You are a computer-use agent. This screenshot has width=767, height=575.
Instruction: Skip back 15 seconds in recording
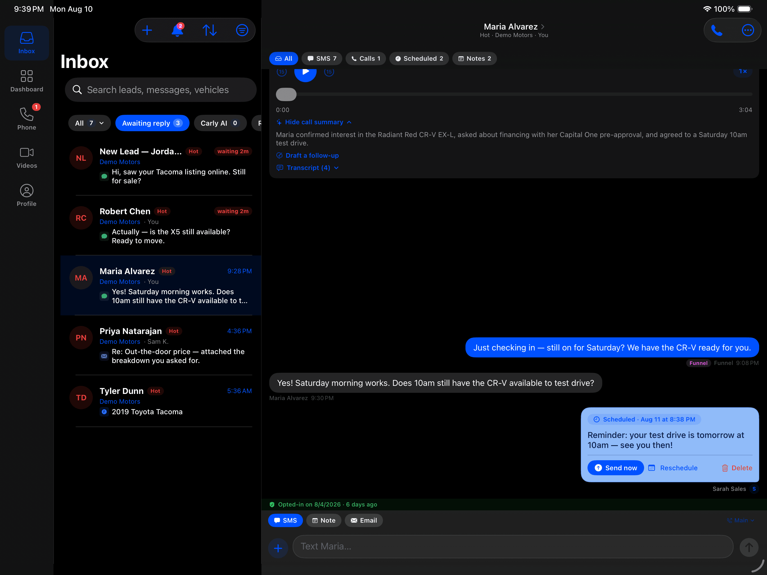click(x=281, y=72)
